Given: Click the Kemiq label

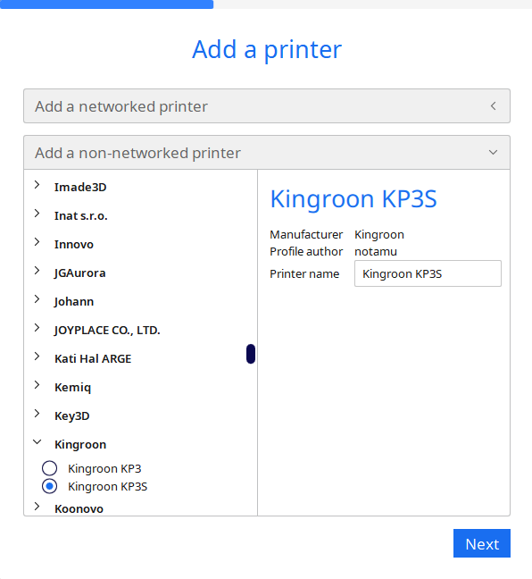Looking at the screenshot, I should click(x=72, y=388).
